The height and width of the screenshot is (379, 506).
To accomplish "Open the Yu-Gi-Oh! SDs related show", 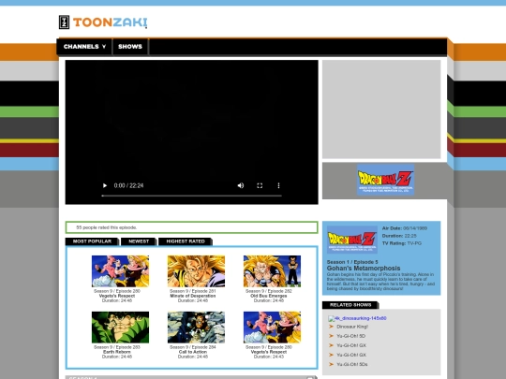I will click(x=352, y=364).
